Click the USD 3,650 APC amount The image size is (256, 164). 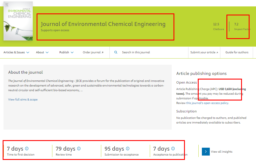pos(225,89)
